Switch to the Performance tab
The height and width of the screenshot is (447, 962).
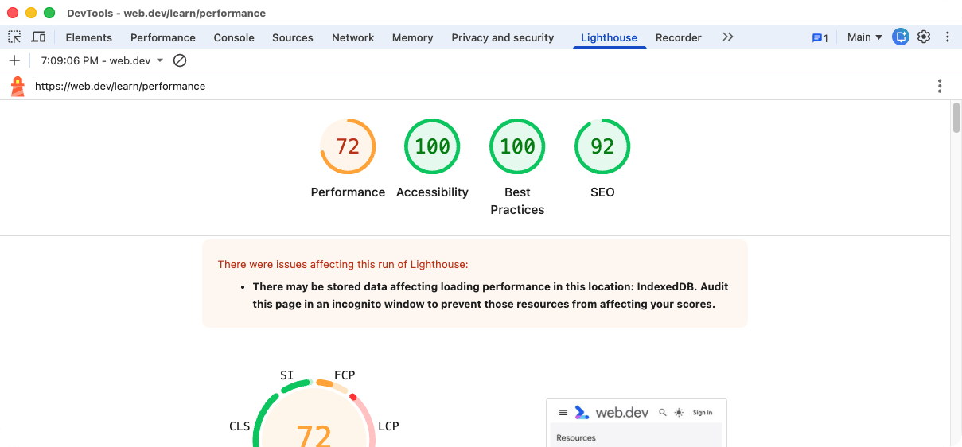163,37
